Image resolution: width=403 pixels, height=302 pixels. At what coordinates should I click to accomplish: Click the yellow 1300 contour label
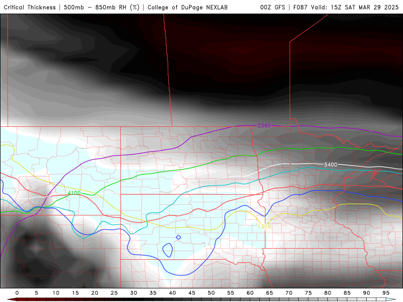point(264,226)
